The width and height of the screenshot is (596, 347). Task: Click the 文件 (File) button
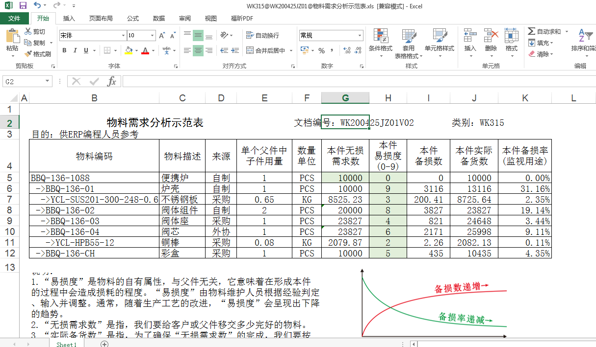point(14,19)
